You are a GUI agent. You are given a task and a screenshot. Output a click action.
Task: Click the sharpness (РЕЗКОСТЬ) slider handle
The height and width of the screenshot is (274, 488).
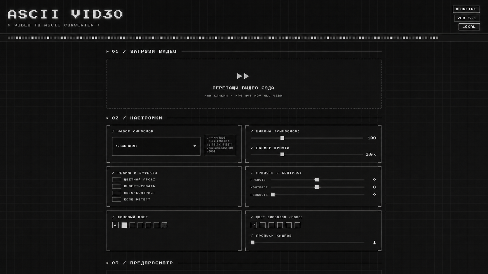tap(273, 194)
